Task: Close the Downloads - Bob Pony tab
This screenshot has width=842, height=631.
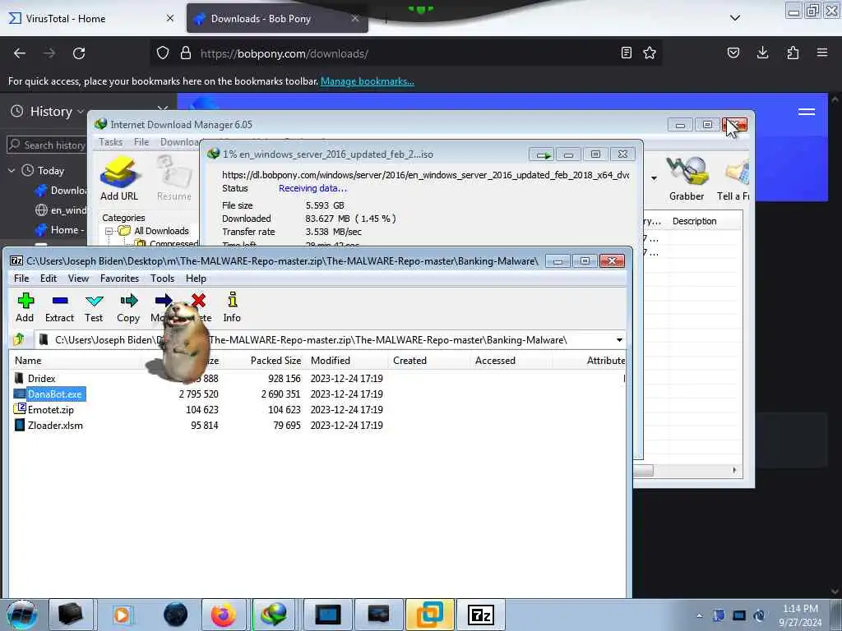Action: pyautogui.click(x=355, y=19)
